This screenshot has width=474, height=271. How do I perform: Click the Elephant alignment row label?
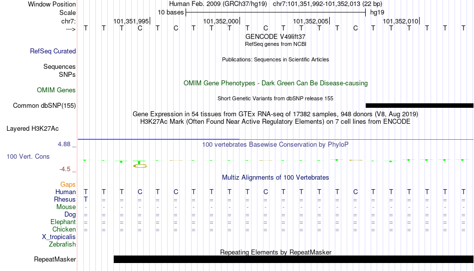click(63, 222)
